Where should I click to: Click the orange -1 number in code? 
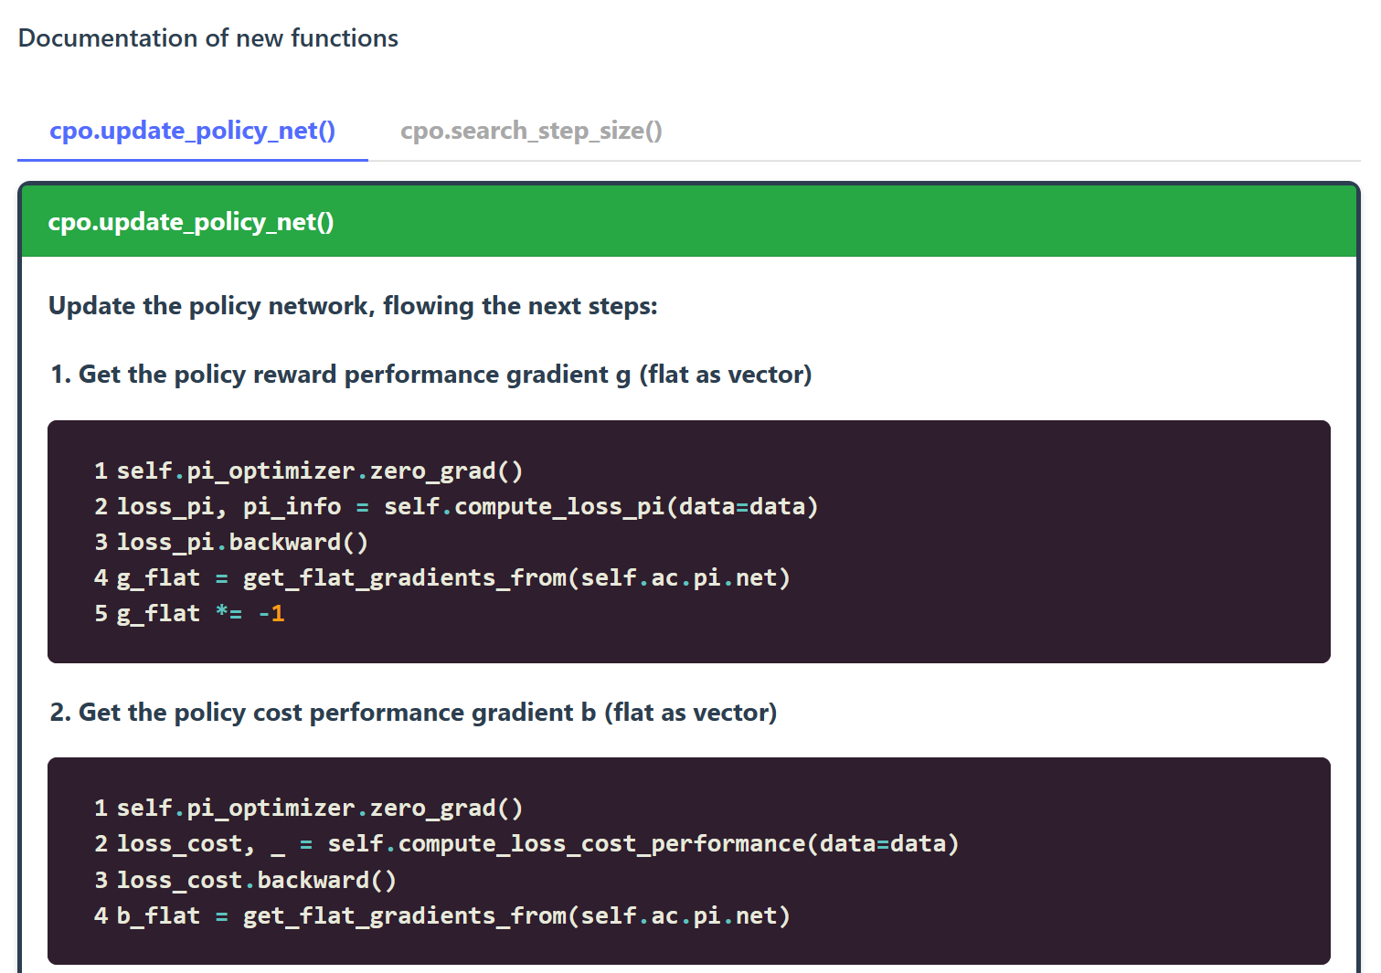point(271,613)
